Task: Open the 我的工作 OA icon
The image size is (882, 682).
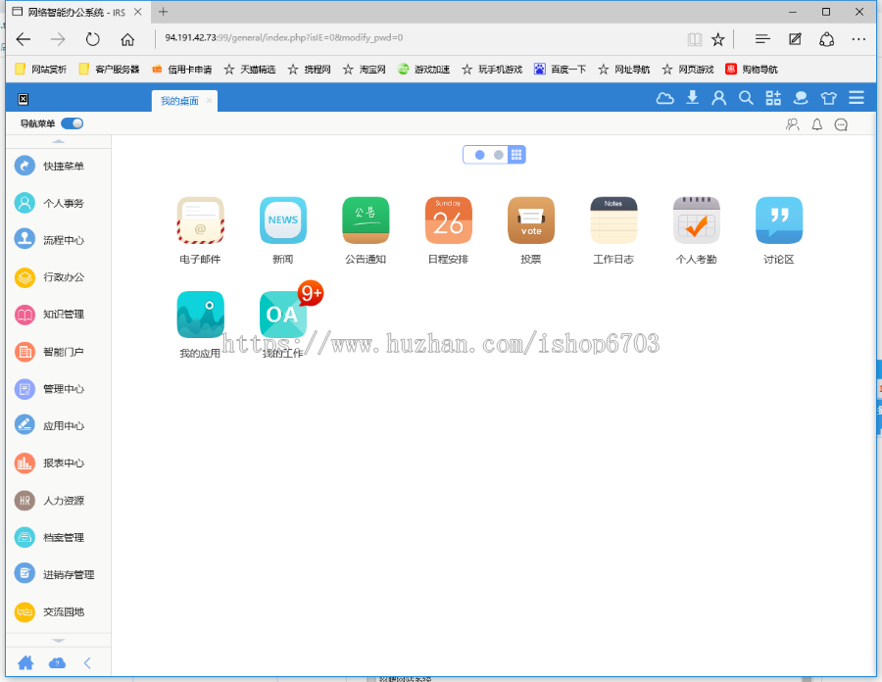Action: (x=283, y=315)
